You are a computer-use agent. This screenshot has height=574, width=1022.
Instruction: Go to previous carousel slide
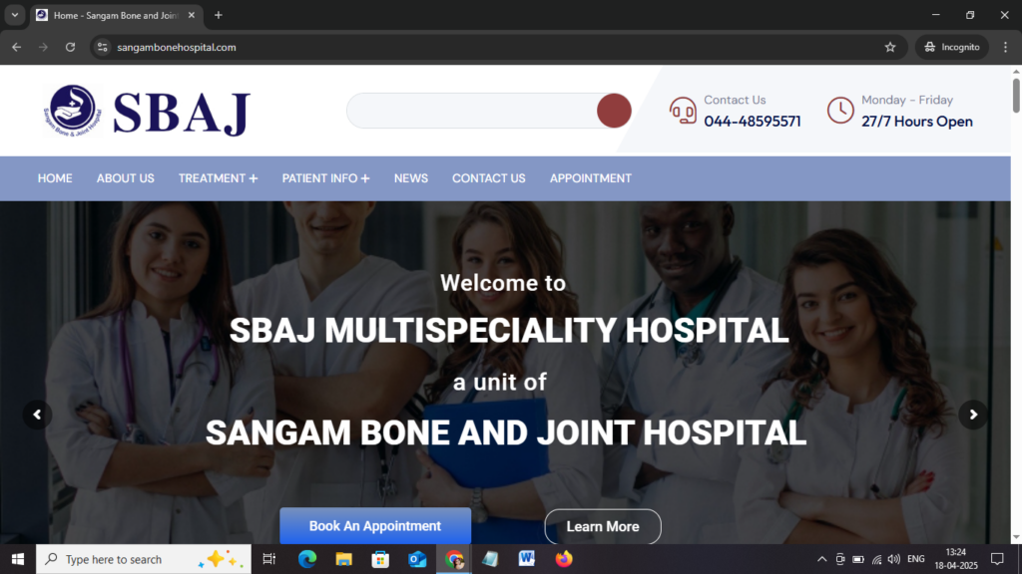[37, 415]
